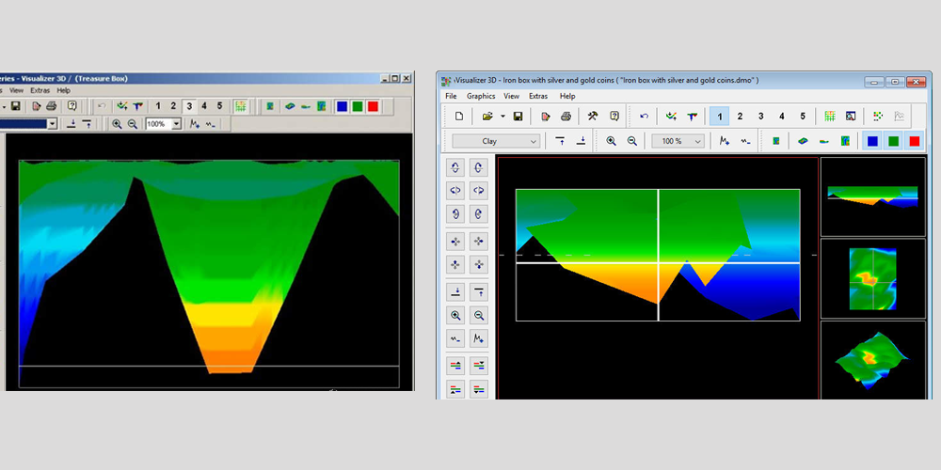
Task: Print from the Treasure Box window
Action: (x=52, y=106)
